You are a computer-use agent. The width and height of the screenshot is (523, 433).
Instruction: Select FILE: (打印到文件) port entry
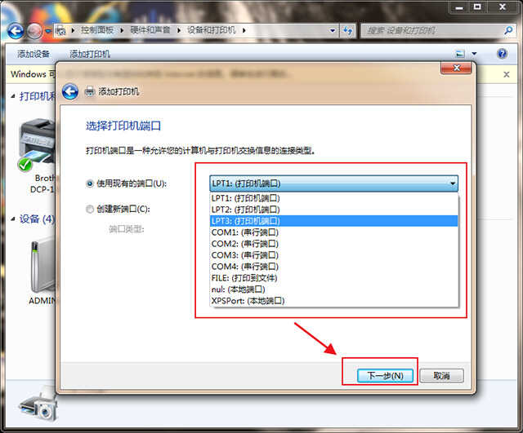point(245,277)
